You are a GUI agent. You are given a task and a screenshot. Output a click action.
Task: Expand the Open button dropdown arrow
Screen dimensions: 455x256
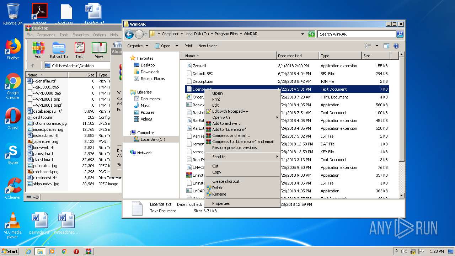(177, 46)
